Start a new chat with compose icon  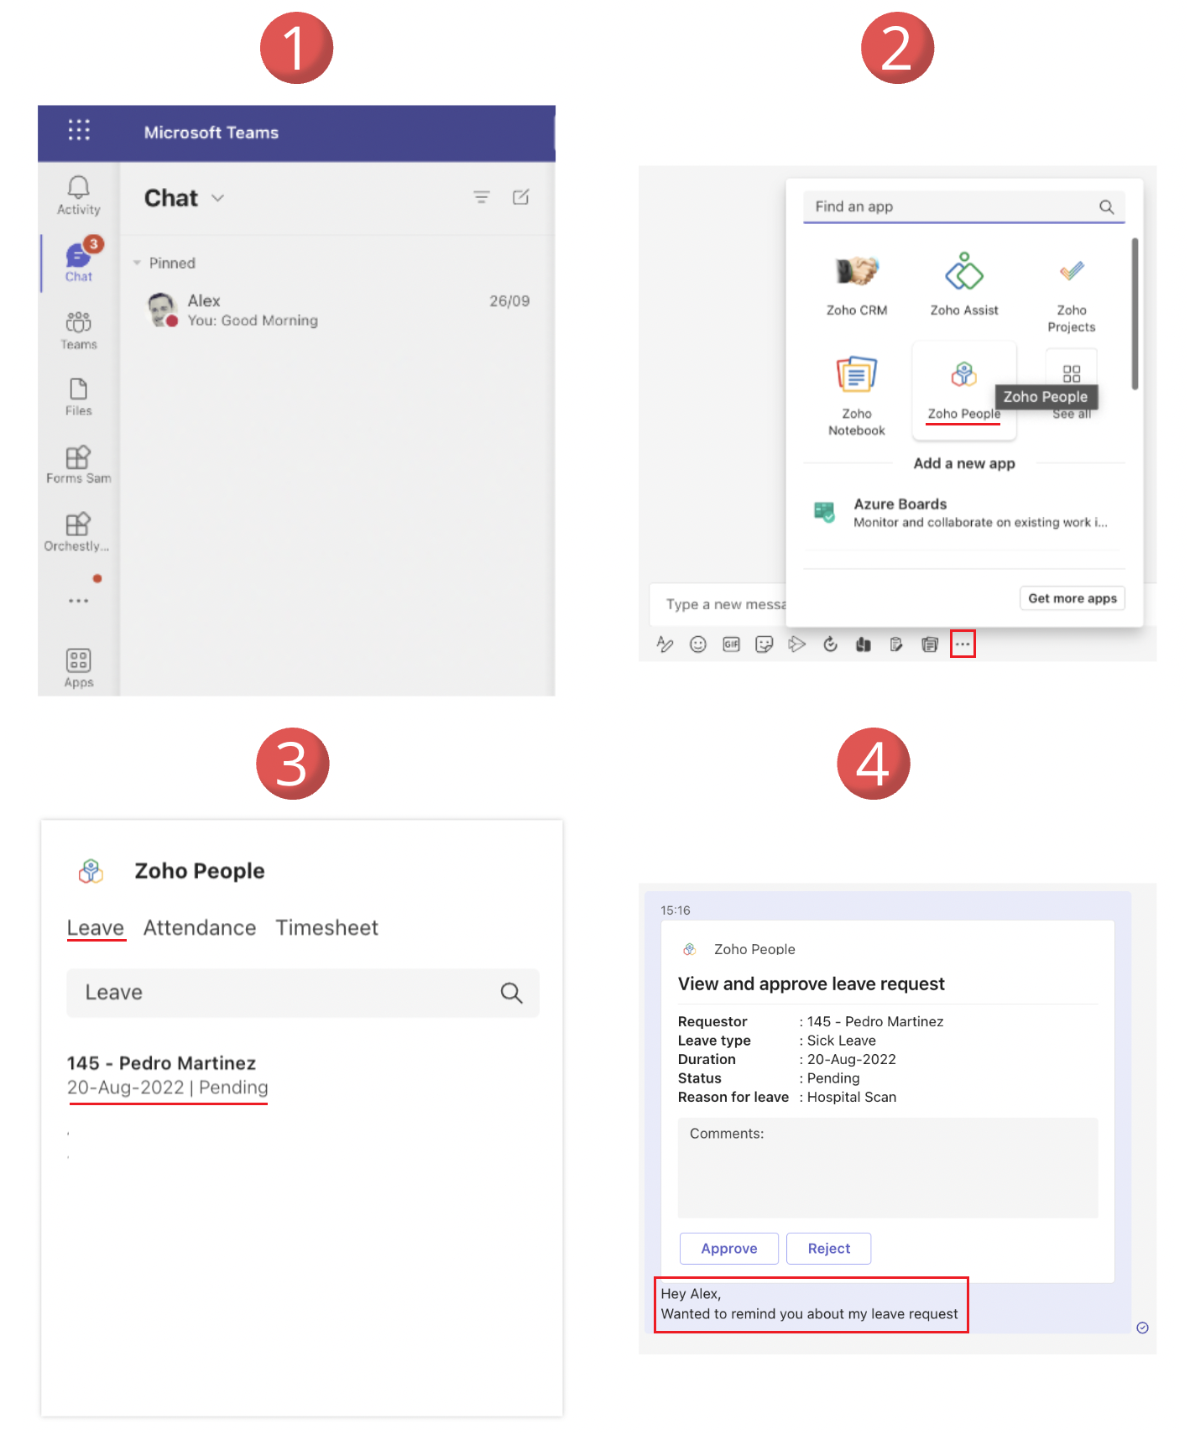tap(521, 197)
